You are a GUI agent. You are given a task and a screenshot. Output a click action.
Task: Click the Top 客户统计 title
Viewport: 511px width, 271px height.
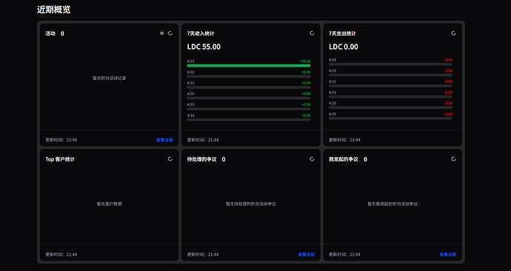pyautogui.click(x=60, y=159)
